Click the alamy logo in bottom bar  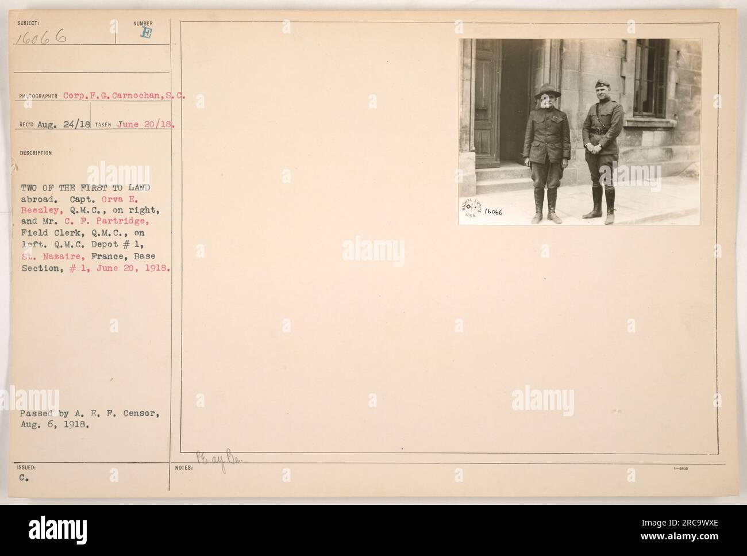point(58,528)
